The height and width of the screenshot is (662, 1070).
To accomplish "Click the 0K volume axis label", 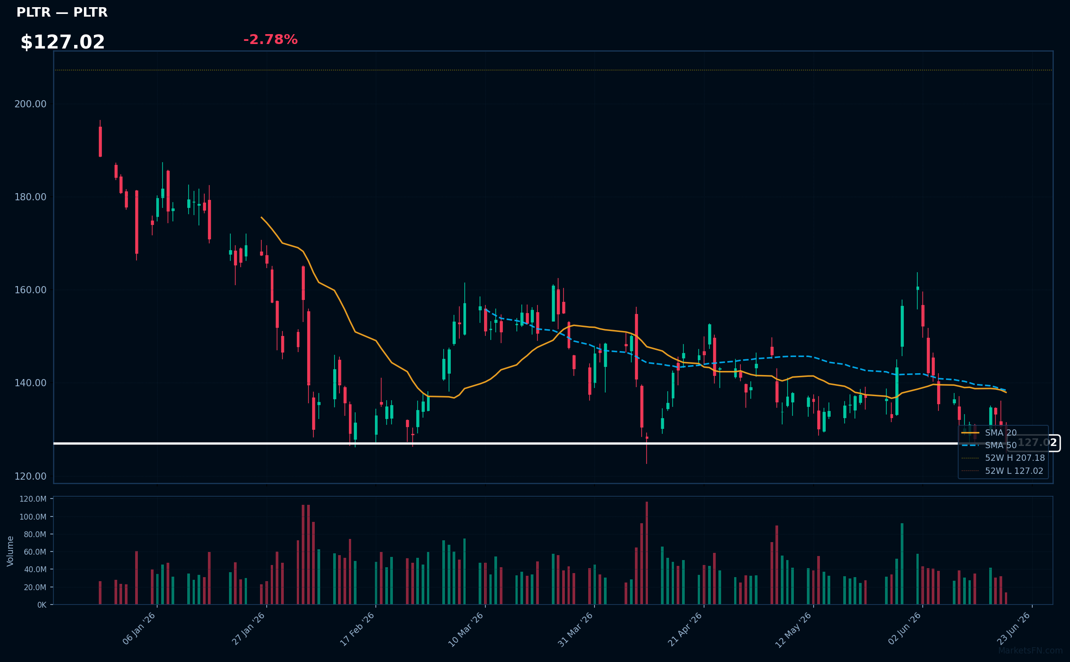I will coord(42,605).
